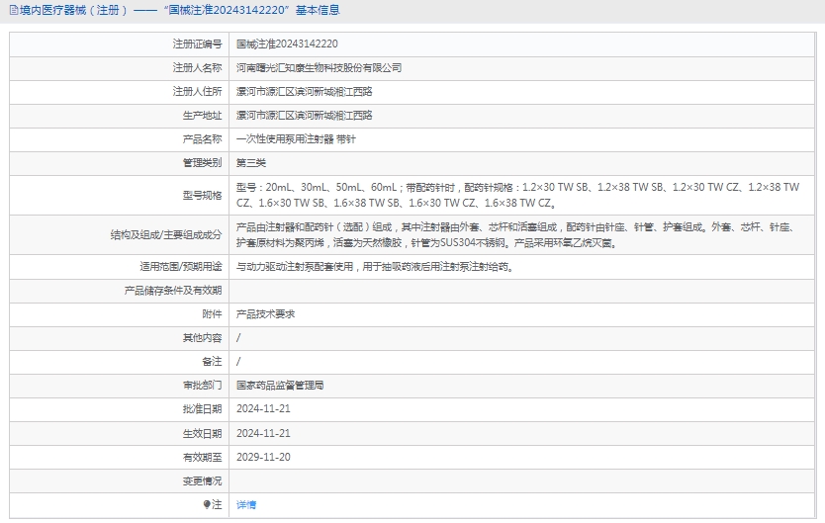Click the page title 境内医疗器械（注册）基本信息
The image size is (825, 523).
point(178,11)
